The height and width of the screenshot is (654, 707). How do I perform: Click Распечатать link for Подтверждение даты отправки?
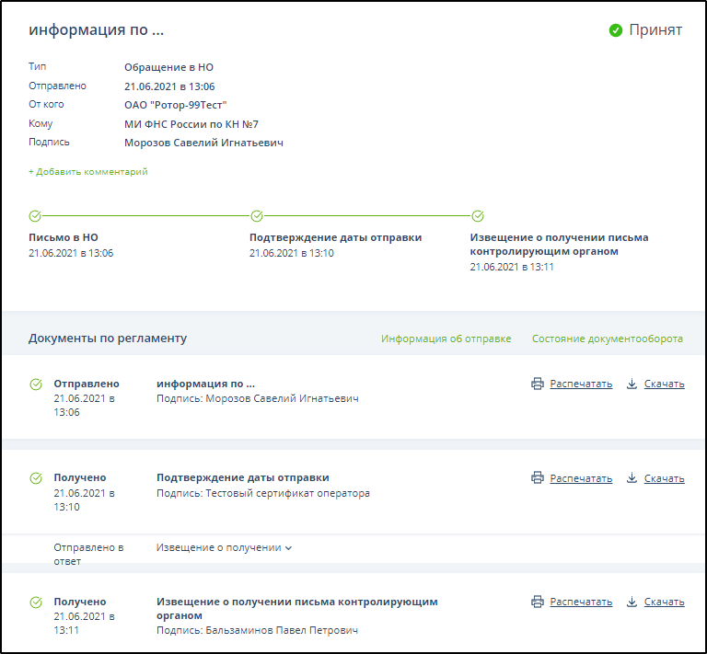coord(581,478)
